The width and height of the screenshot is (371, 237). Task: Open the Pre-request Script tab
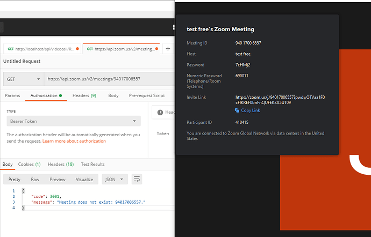(147, 95)
